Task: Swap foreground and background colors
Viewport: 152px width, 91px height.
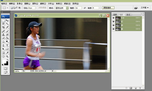Action: pos(8,60)
